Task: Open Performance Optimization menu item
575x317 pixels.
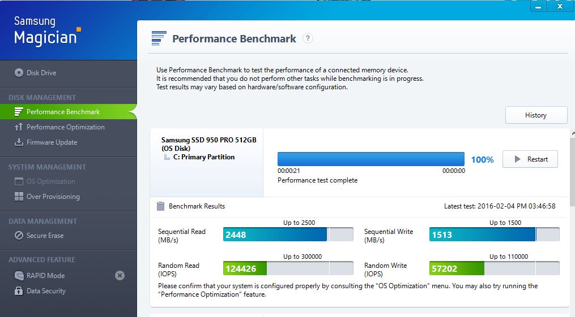Action: tap(66, 127)
